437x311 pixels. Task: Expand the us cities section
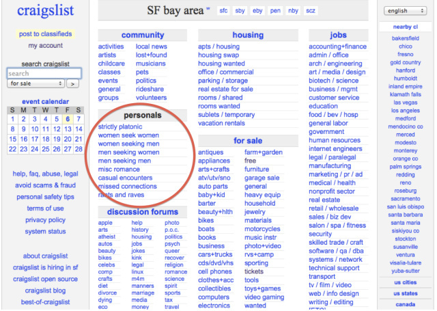click(x=405, y=282)
